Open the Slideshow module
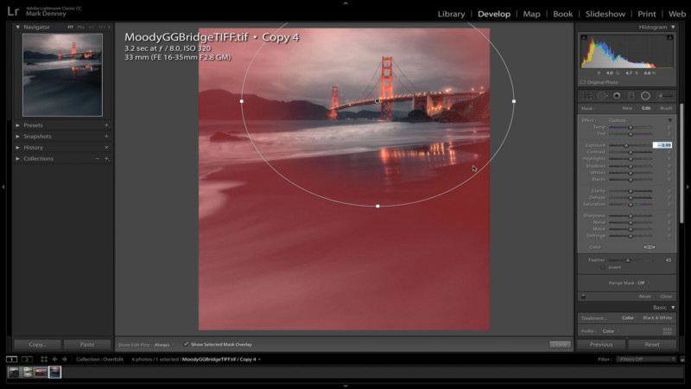 (605, 14)
